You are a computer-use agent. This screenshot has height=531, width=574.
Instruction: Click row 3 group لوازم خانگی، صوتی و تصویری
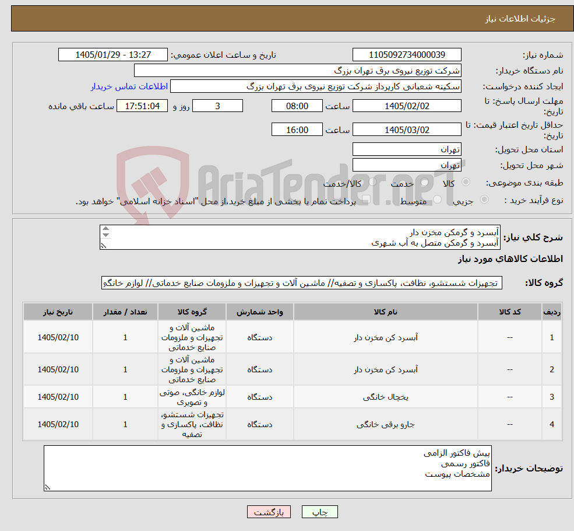(x=192, y=397)
